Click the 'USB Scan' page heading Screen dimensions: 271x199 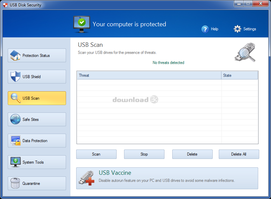click(90, 45)
